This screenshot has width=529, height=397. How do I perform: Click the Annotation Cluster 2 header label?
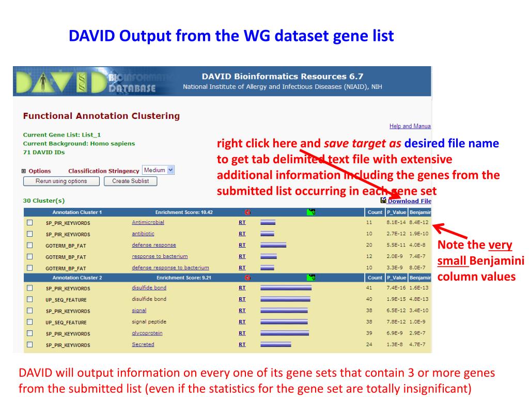point(77,278)
